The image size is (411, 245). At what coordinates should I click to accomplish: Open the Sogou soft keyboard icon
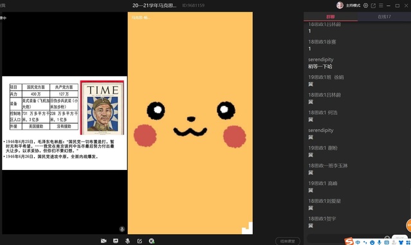[387, 242]
